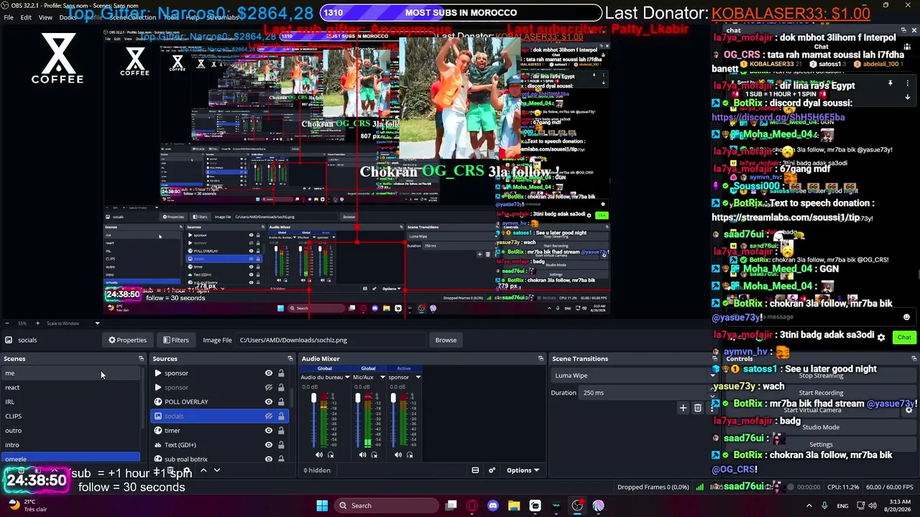
Task: Pop out the Scenes dock
Action: 141,358
